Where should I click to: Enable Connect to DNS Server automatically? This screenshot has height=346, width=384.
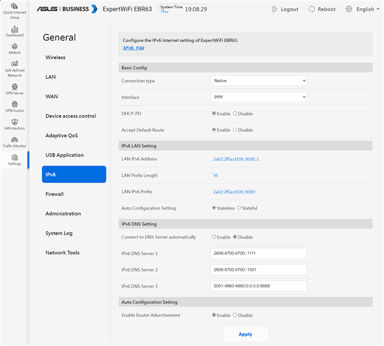click(x=215, y=237)
